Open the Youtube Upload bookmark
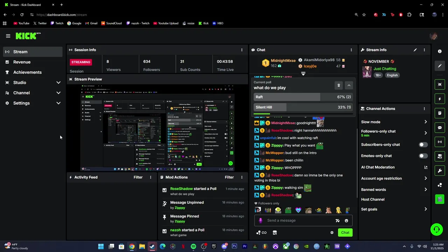448x252 pixels. point(166,23)
